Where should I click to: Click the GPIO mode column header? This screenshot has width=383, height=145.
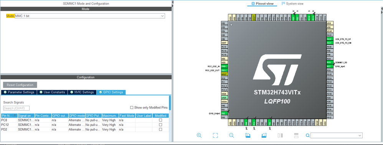[77, 116]
